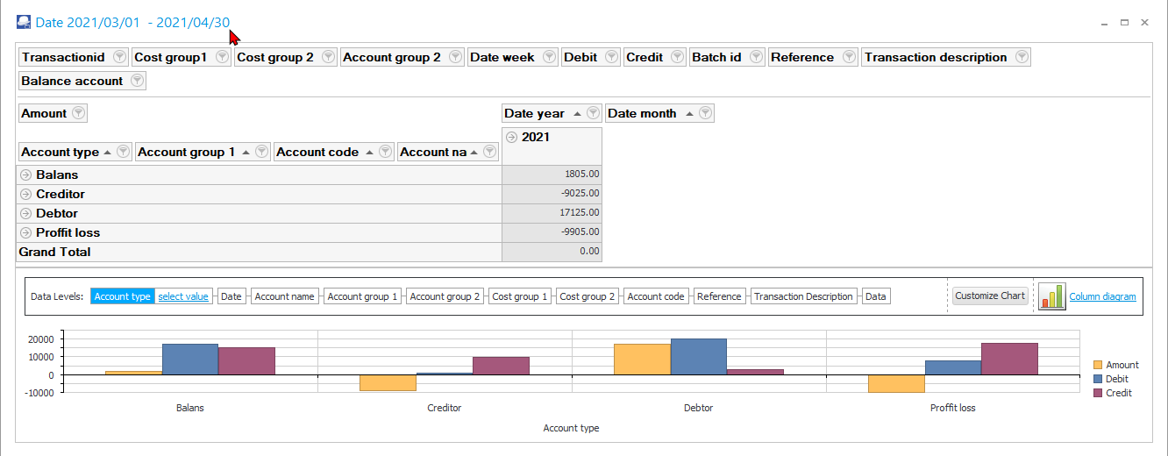Screen dimensions: 1168x456
Task: Click the Amount field filter icon
Action: tap(79, 113)
